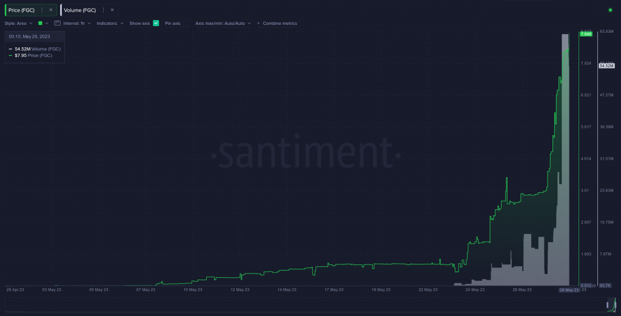
Task: Open the Style: Area dropdown
Action: point(19,24)
